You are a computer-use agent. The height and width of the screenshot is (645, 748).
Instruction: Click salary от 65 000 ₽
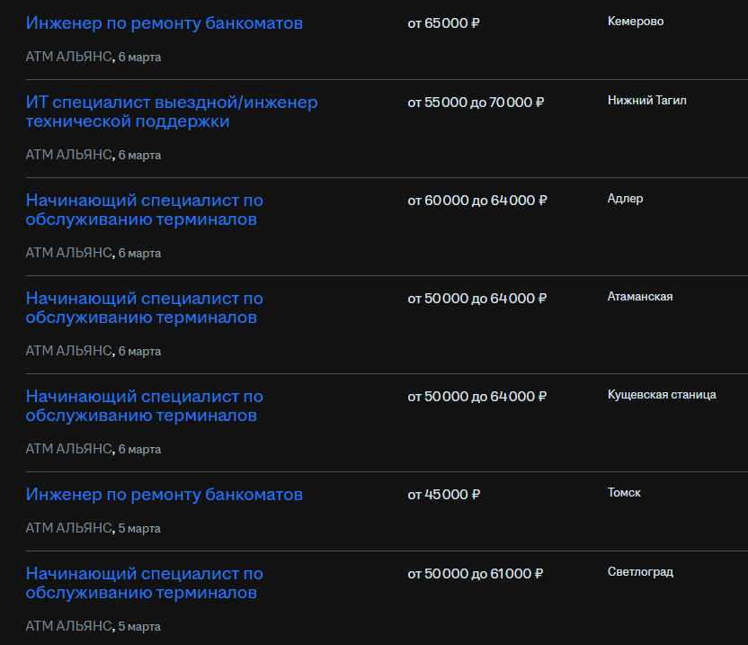[x=443, y=23]
